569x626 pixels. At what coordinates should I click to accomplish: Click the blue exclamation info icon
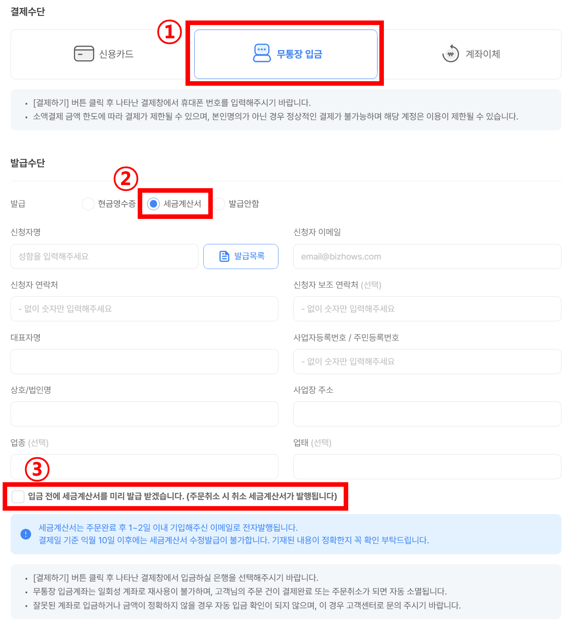click(26, 534)
